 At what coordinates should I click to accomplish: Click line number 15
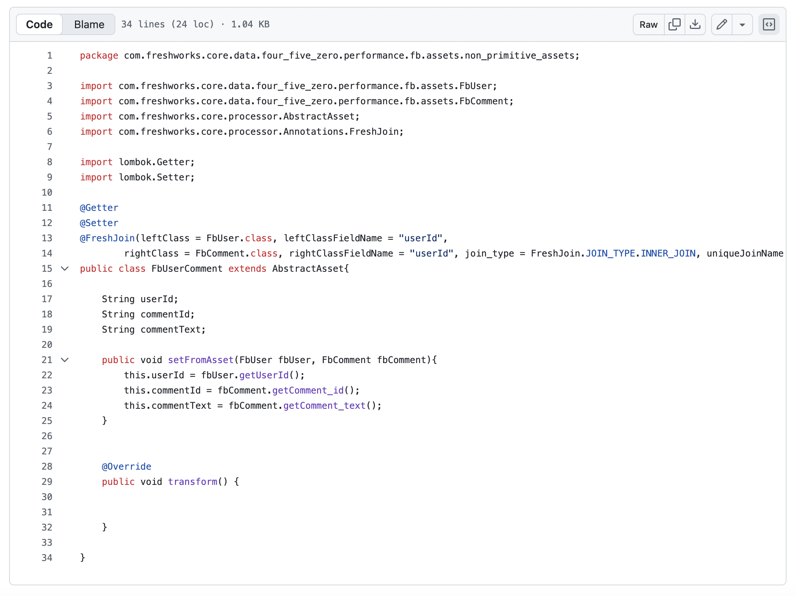[47, 269]
